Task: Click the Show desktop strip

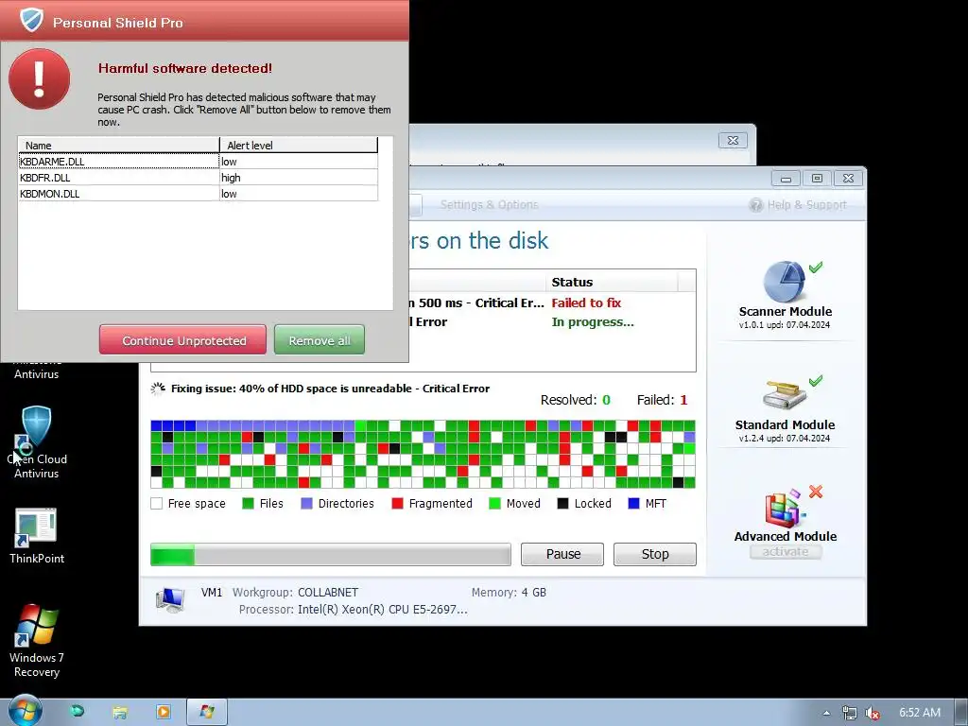Action: pyautogui.click(x=961, y=713)
